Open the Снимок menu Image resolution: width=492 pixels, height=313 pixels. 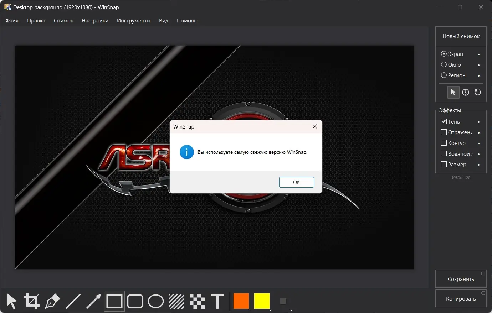click(x=63, y=21)
